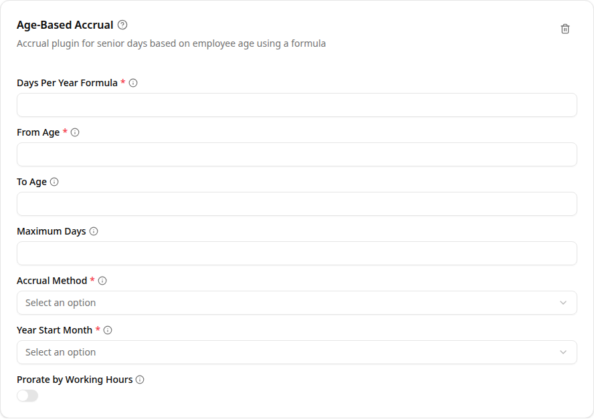
Task: Click the info icon beside Year Start Month
Action: [x=108, y=330]
